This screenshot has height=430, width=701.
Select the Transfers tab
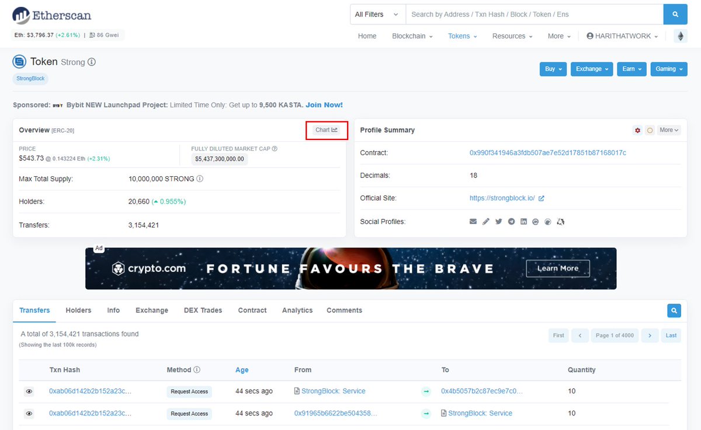pos(34,310)
